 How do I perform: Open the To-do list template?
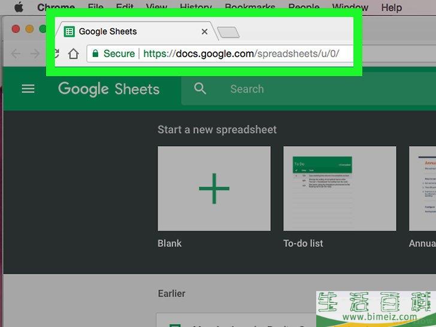340,189
